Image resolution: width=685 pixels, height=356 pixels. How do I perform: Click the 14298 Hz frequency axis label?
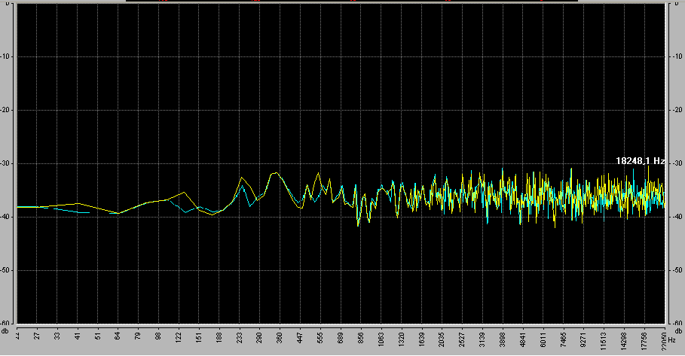(624, 336)
